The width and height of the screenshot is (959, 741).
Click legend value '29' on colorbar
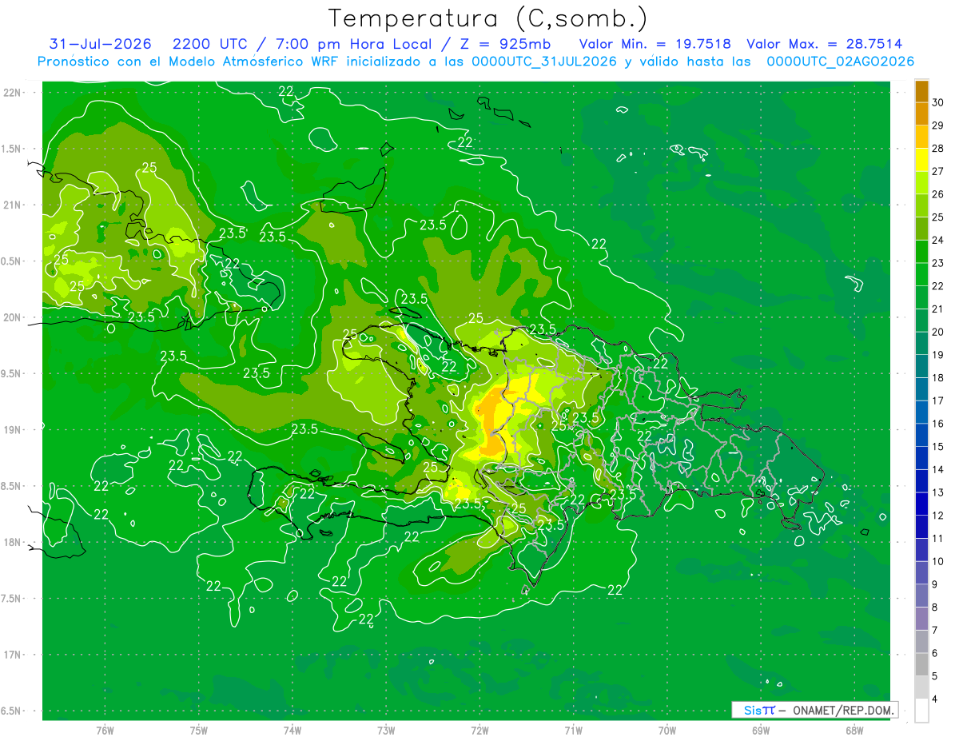coord(938,125)
